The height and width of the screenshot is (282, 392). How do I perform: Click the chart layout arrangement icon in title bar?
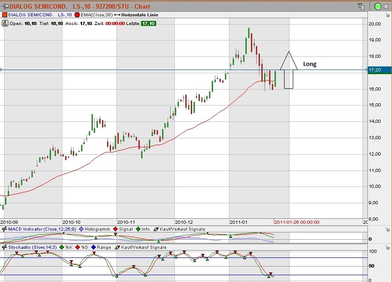click(361, 6)
